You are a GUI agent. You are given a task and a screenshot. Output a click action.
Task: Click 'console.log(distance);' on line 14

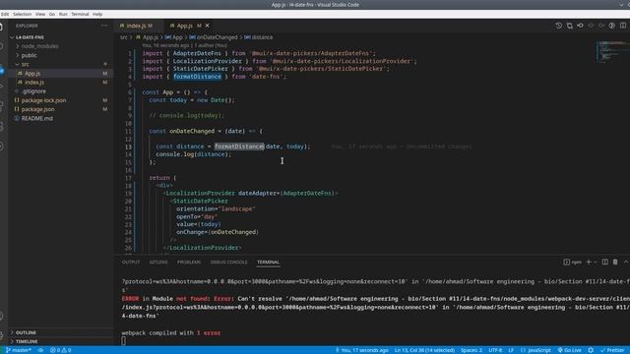pos(194,154)
